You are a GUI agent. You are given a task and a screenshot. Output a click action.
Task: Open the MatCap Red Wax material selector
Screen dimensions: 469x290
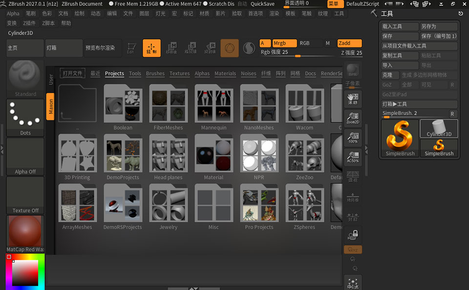[x=25, y=234]
